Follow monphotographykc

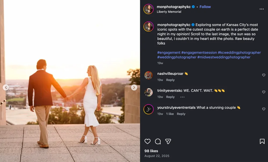205,7
